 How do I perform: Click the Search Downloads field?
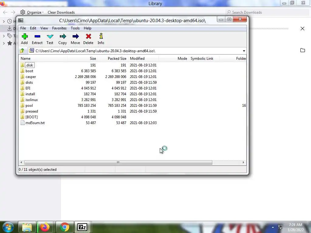click(x=267, y=12)
